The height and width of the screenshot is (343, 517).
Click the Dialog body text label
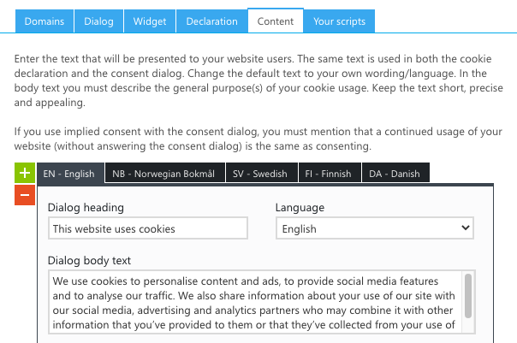coord(89,260)
